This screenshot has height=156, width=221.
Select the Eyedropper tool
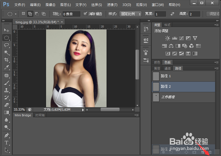pos(6,67)
